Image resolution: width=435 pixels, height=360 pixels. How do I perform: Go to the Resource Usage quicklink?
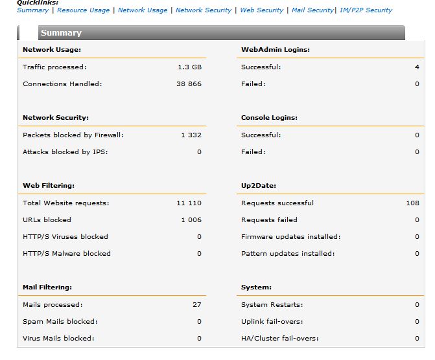click(x=83, y=10)
